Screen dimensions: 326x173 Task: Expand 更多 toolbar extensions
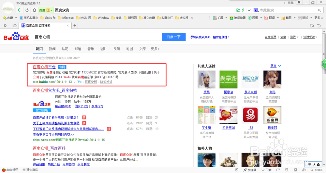pyautogui.click(x=319, y=18)
